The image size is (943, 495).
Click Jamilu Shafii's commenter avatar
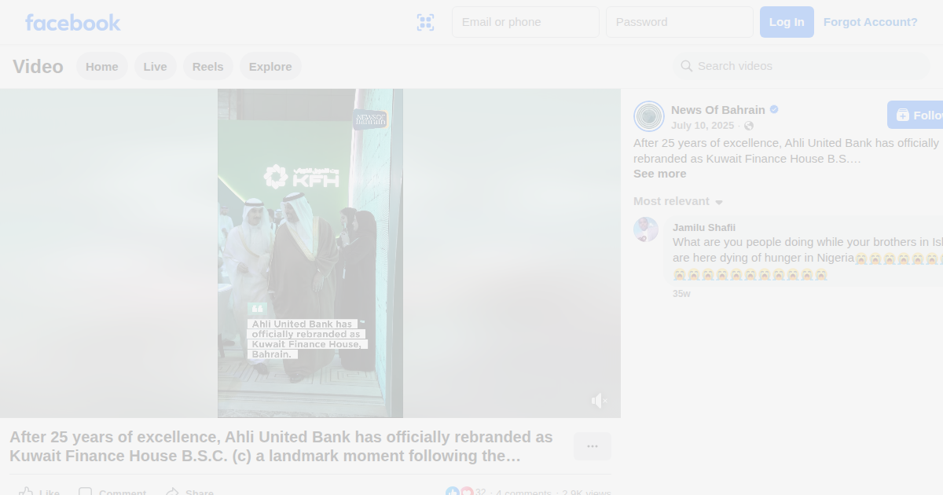coord(646,229)
